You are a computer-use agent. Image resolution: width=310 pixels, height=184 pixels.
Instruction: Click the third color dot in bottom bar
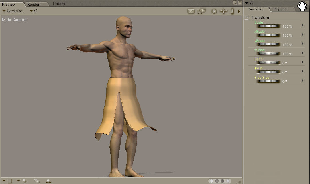(222, 181)
